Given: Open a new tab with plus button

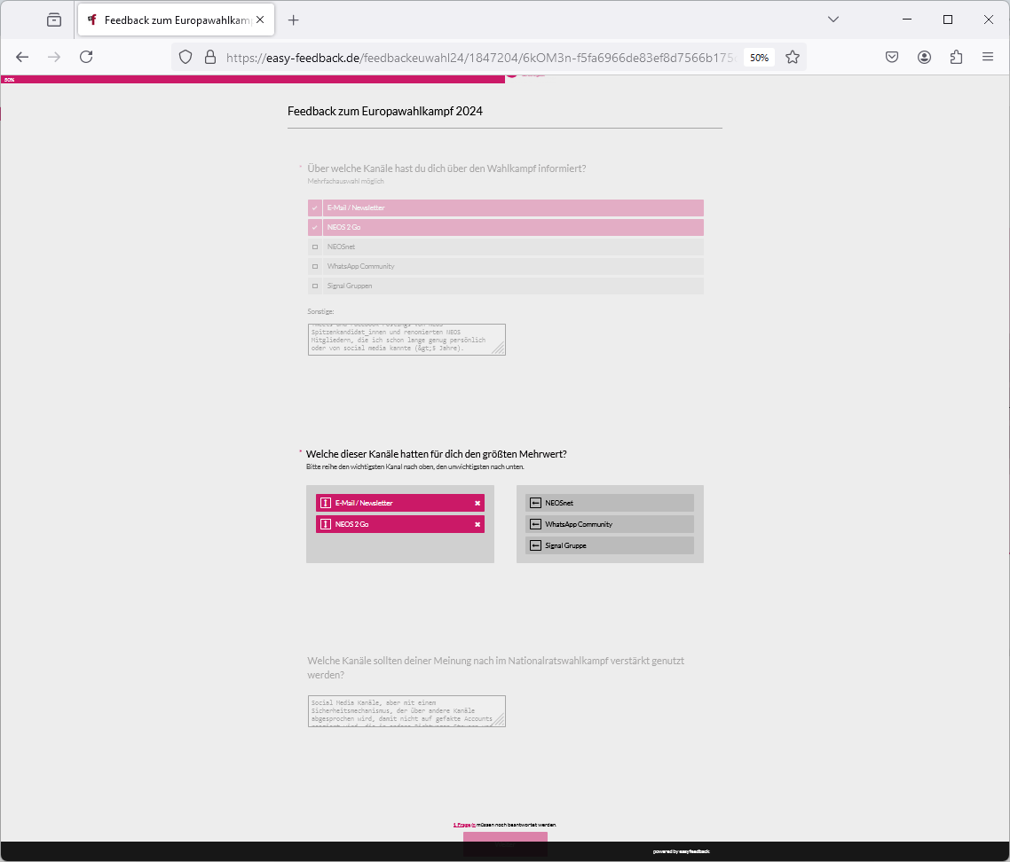Looking at the screenshot, I should (x=294, y=20).
